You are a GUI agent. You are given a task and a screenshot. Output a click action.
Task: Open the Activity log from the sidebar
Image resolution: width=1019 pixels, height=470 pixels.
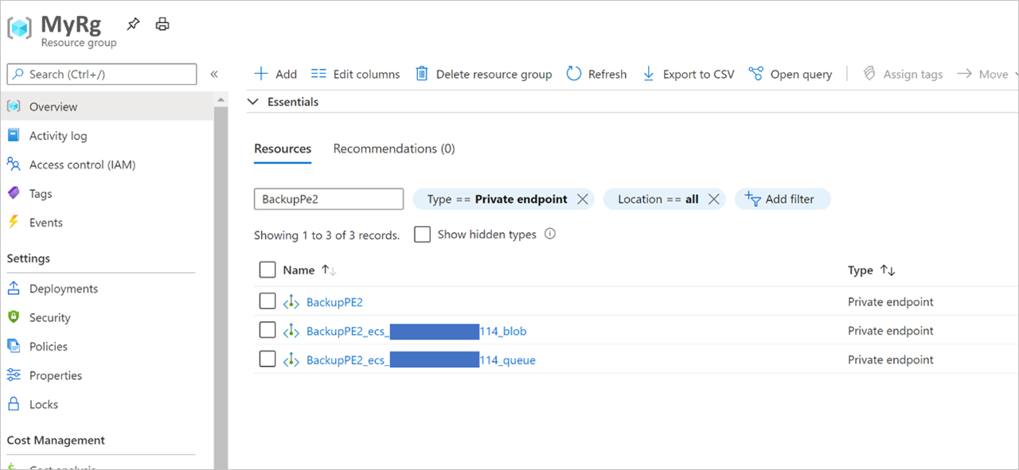(x=57, y=135)
